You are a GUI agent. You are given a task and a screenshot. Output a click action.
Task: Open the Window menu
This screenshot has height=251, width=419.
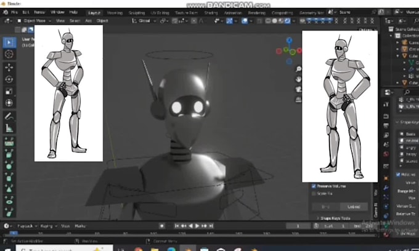coord(57,12)
